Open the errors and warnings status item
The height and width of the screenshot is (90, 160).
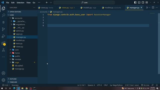[x=6, y=85]
